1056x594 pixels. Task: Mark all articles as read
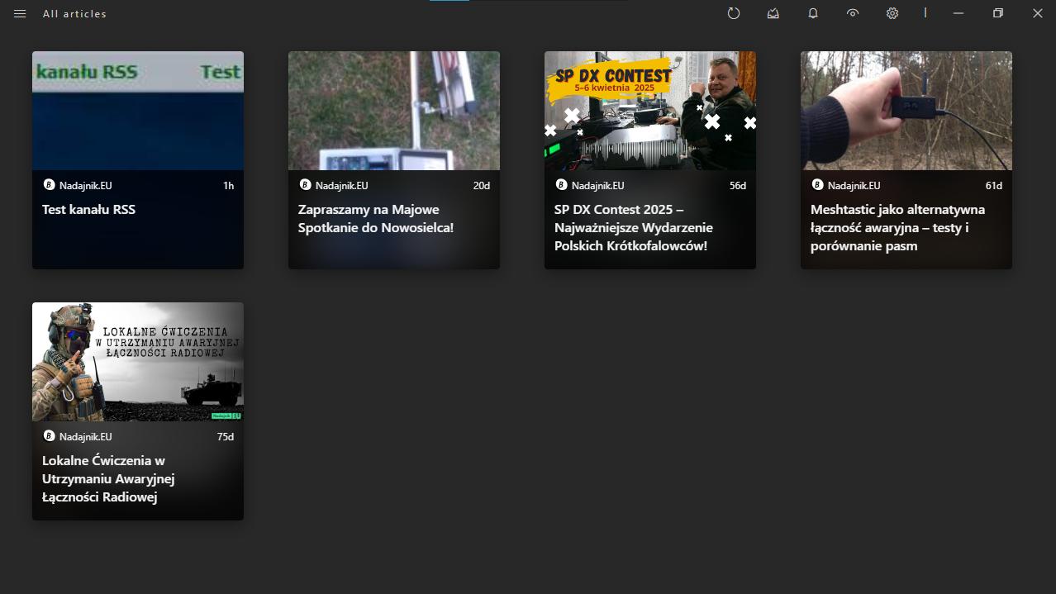pos(773,13)
